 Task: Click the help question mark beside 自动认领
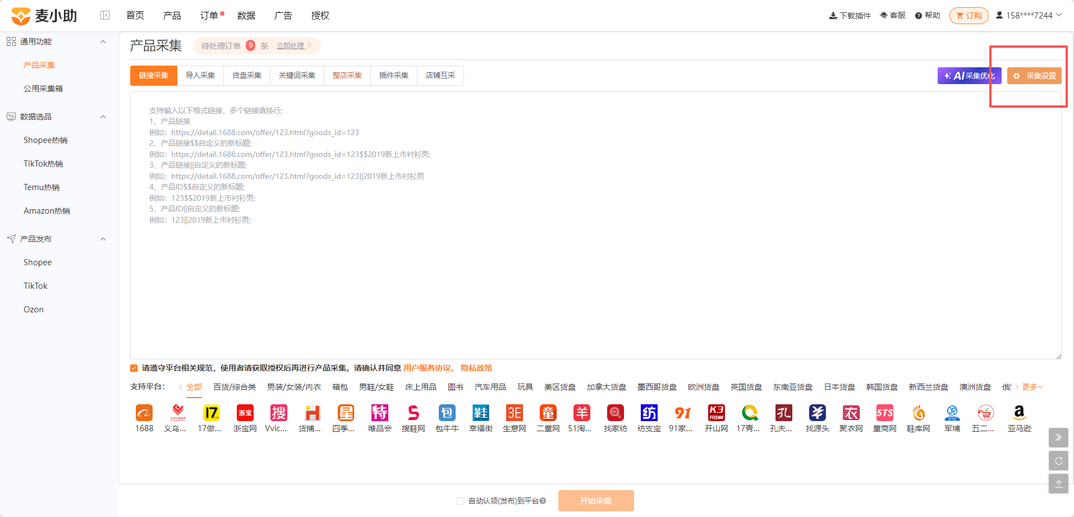(x=543, y=501)
